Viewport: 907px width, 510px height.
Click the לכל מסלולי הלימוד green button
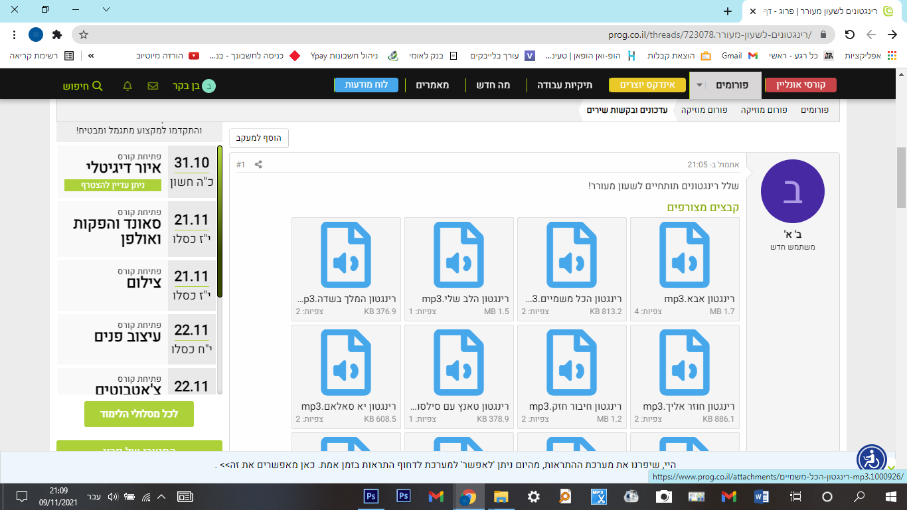pyautogui.click(x=139, y=414)
